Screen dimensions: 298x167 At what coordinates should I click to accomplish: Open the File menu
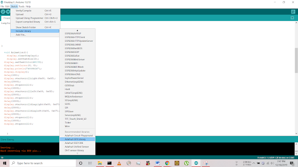(x=2, y=6)
